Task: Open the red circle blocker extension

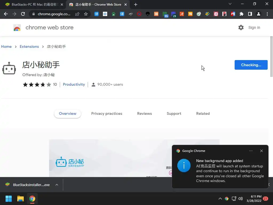Action: [139, 14]
